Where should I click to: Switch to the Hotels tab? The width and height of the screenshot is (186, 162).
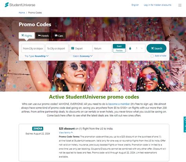click(x=43, y=36)
